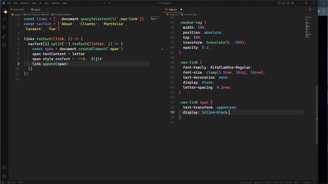Click the last forEach() callback breadcrumb
The height and width of the screenshot is (184, 328).
[61, 14]
